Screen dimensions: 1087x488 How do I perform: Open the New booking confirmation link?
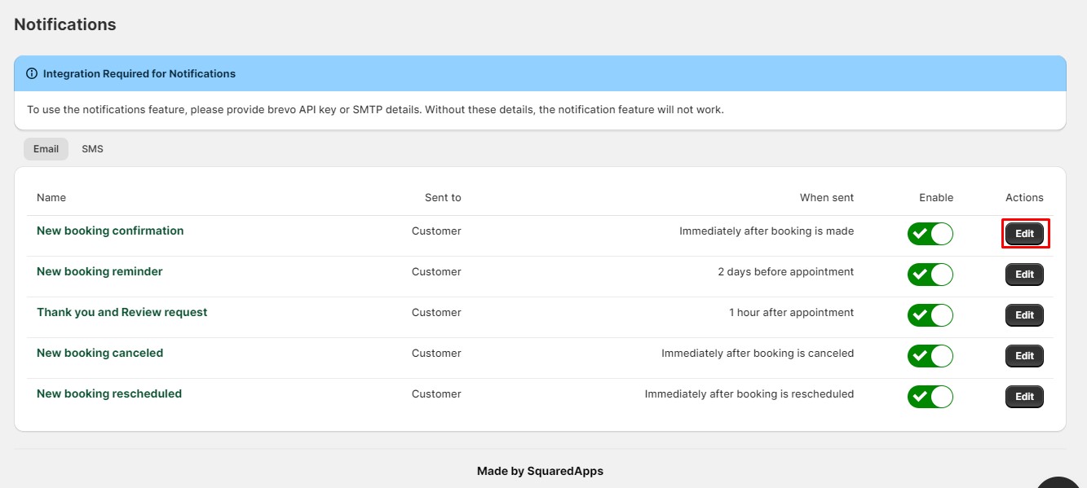[x=110, y=231]
